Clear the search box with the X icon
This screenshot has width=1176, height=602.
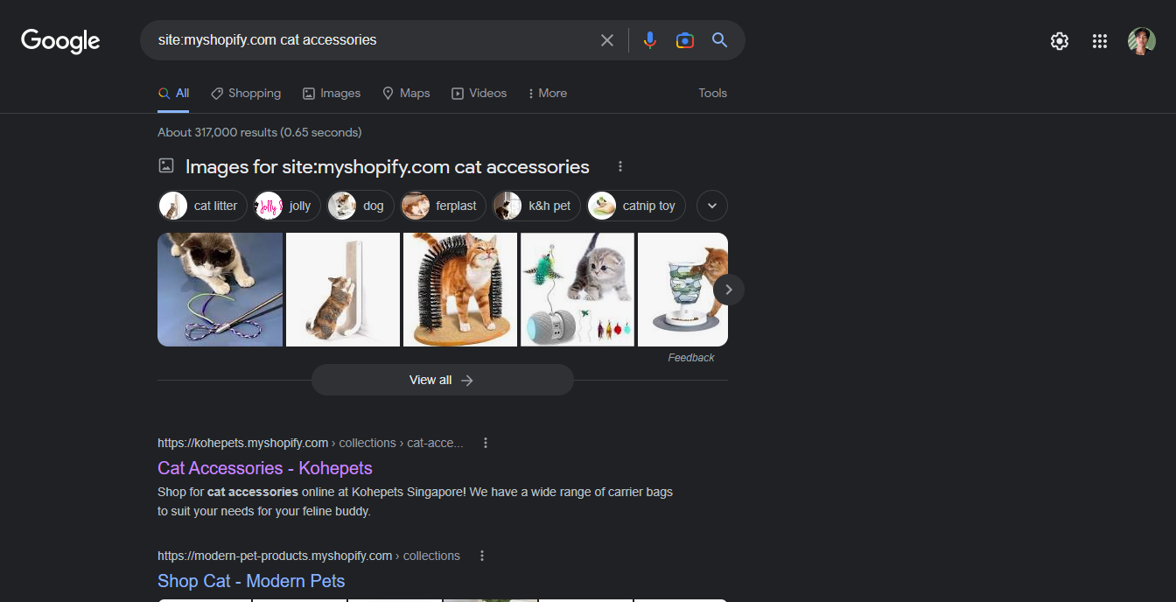[607, 40]
